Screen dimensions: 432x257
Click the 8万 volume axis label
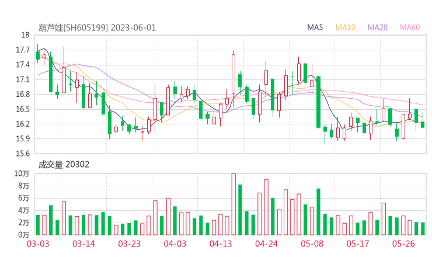coord(23,186)
